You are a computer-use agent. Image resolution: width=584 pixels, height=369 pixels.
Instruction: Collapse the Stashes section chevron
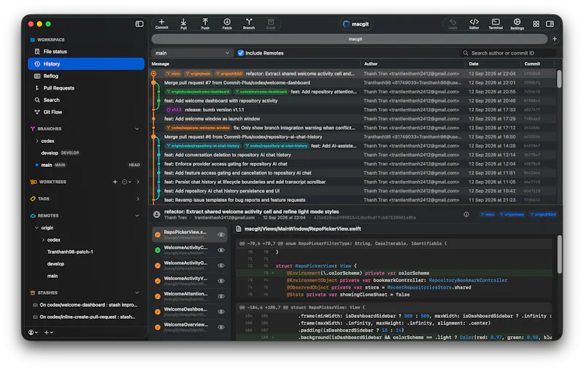point(137,292)
